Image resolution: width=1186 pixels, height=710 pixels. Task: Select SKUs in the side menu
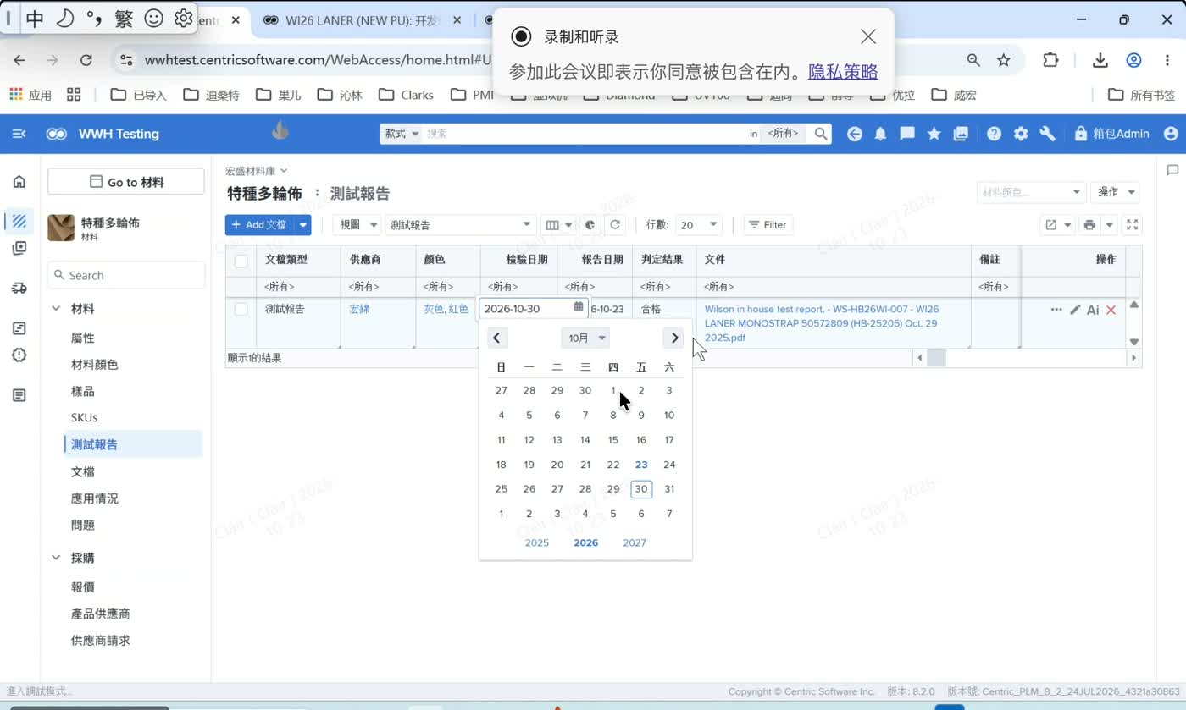point(85,417)
